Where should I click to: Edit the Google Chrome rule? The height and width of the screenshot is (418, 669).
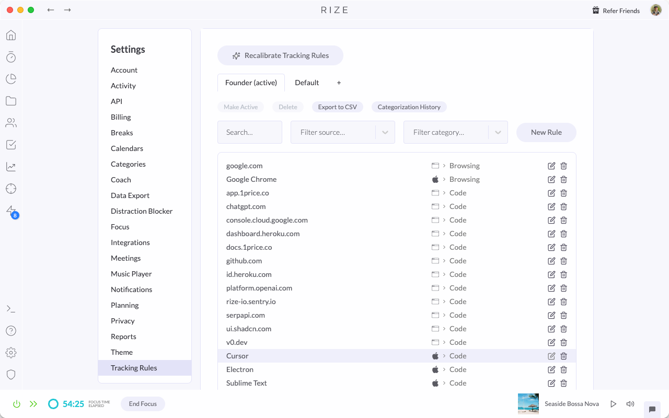(x=551, y=179)
